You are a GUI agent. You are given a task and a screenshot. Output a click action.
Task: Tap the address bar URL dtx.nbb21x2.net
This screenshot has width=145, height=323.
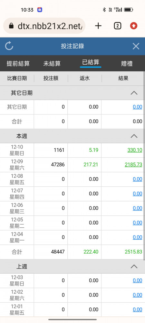pos(50,26)
